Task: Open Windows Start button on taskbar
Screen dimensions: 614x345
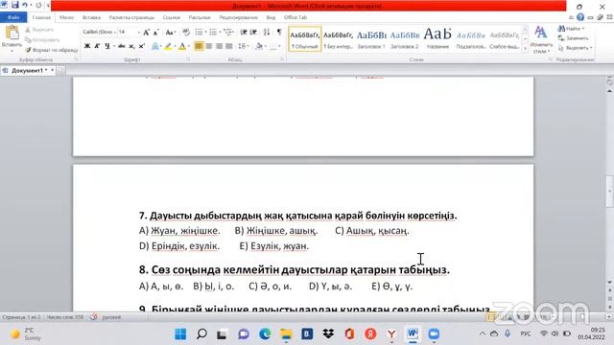Action: [180, 334]
